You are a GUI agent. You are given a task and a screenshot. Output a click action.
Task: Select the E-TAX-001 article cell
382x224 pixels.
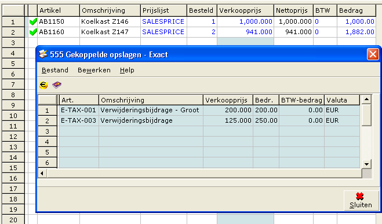pyautogui.click(x=78, y=110)
